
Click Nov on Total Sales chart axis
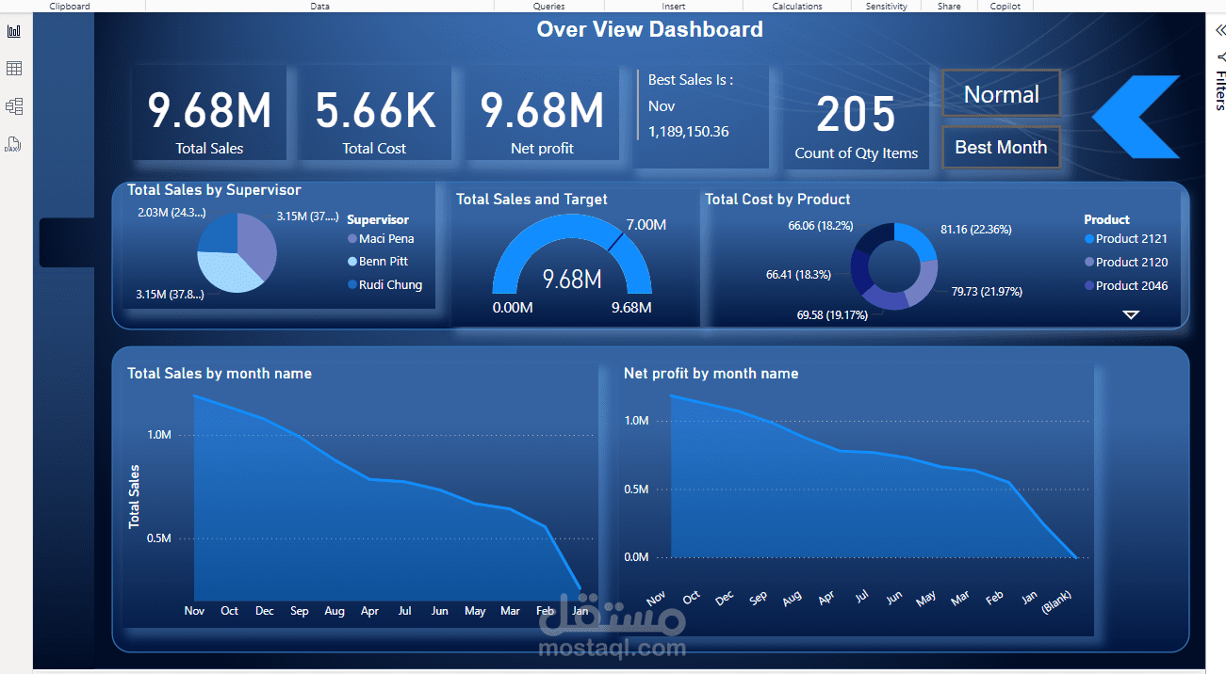pyautogui.click(x=194, y=611)
